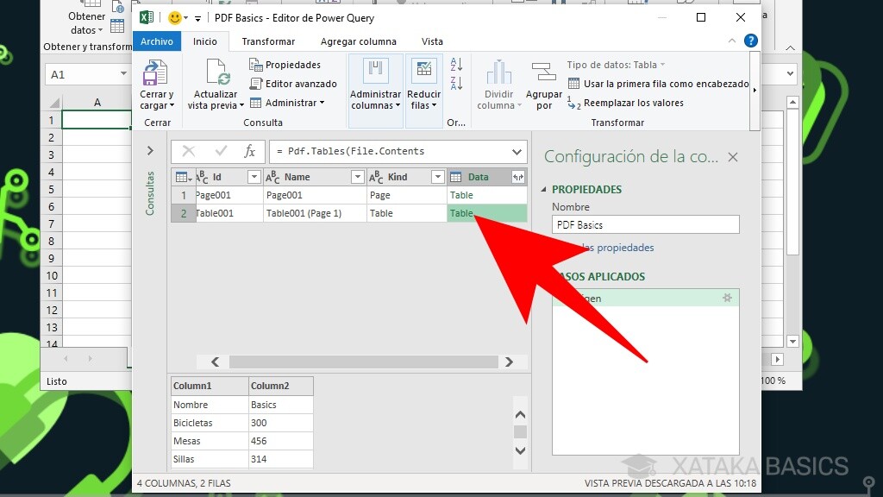Confirm formula with the checkmark icon
The width and height of the screenshot is (883, 497).
[x=221, y=150]
